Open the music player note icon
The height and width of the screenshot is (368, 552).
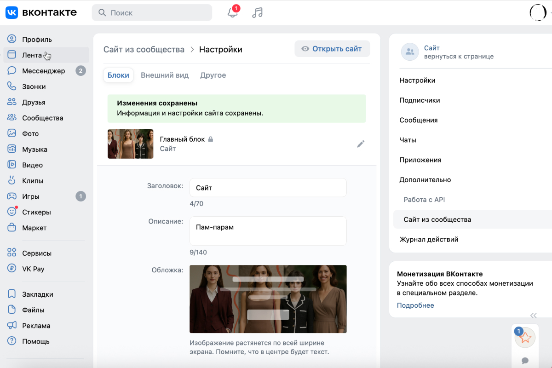(258, 12)
